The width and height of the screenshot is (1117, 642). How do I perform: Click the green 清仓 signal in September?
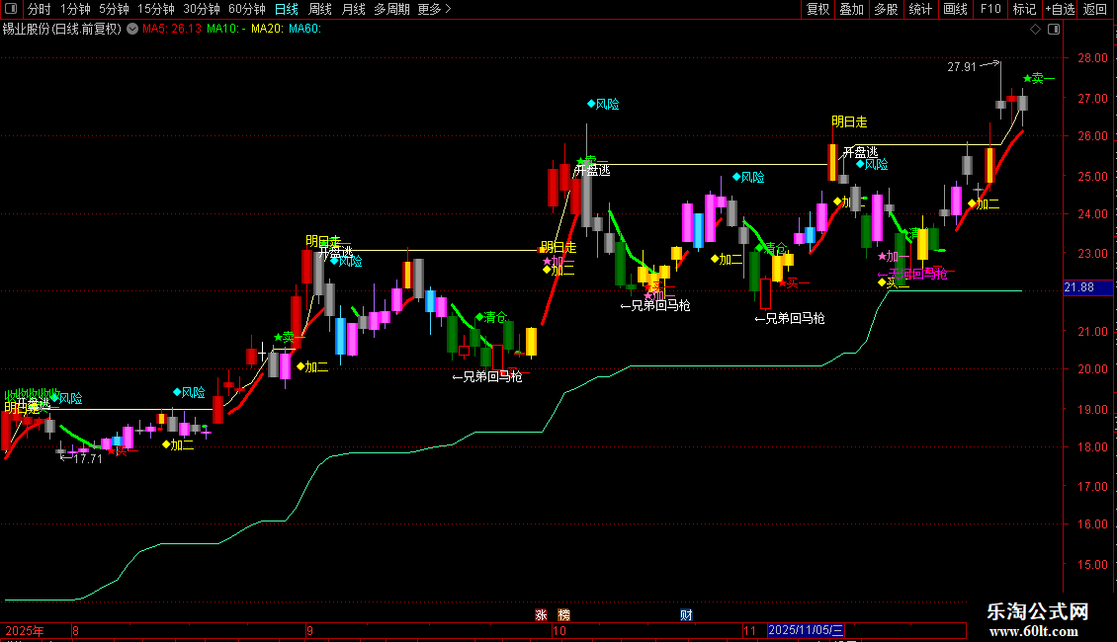pos(491,317)
